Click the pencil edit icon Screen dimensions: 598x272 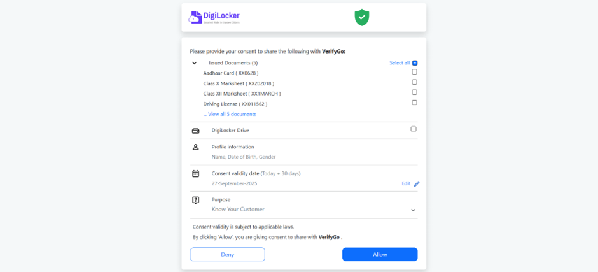coord(417,184)
